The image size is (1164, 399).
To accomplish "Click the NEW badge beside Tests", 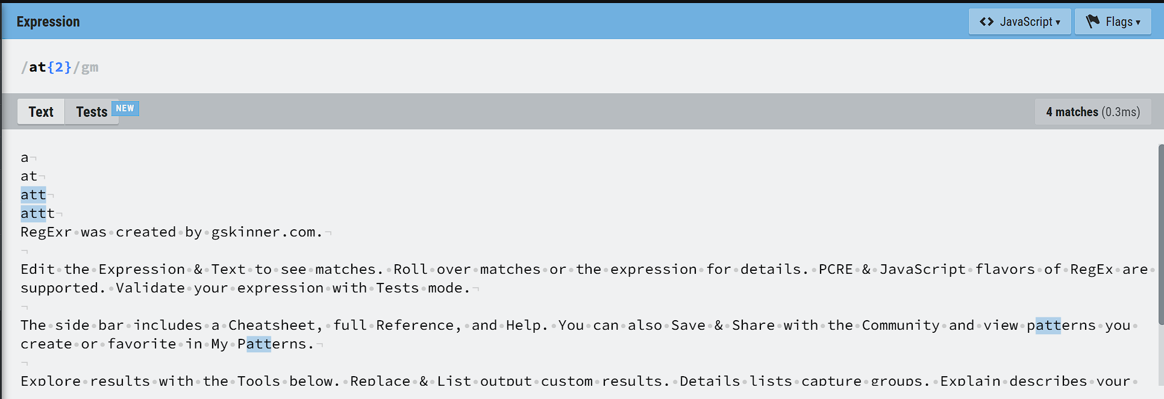I will (125, 108).
